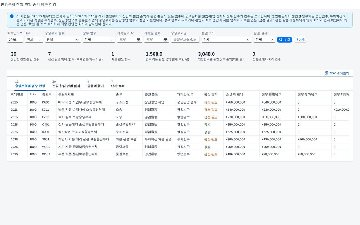Select the row 계열사 지분 매각 관련 보증충당부채
This screenshot has width=360, height=225.
[178, 139]
